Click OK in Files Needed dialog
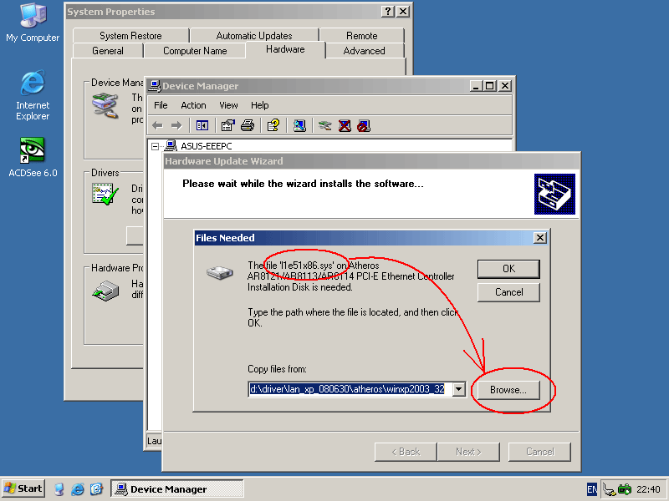 tap(508, 269)
